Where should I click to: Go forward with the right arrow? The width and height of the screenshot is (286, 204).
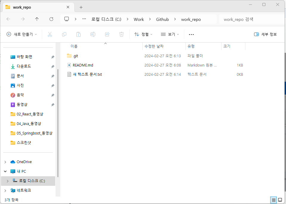tap(23, 19)
